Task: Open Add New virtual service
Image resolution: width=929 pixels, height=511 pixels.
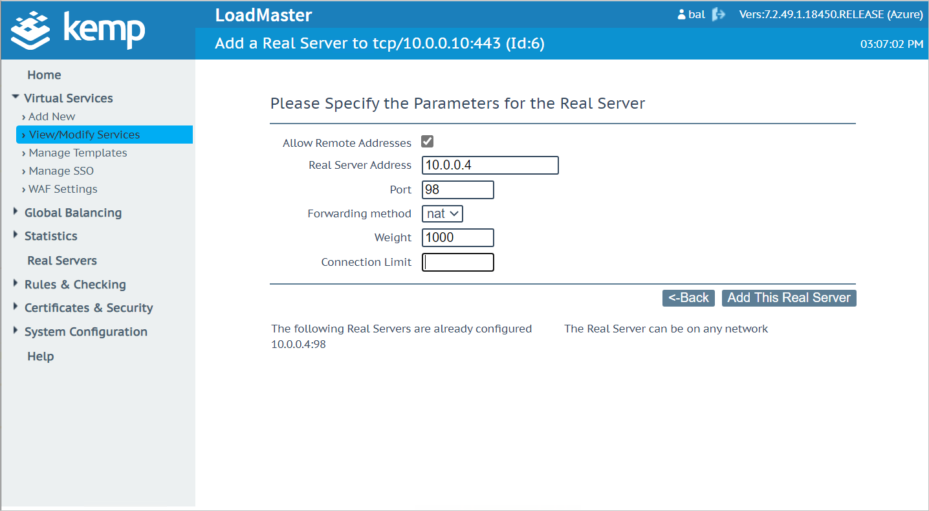Action: (x=52, y=116)
